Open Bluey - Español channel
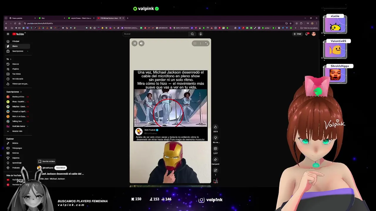 [x=18, y=102]
